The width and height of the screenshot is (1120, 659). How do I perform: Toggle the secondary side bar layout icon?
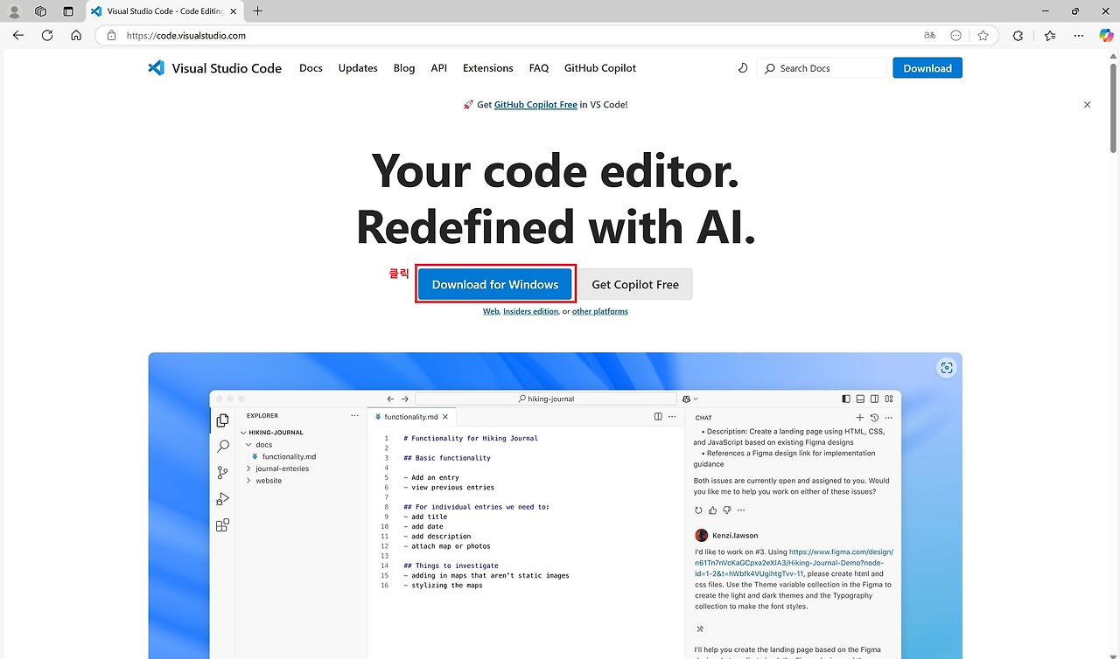pos(875,399)
